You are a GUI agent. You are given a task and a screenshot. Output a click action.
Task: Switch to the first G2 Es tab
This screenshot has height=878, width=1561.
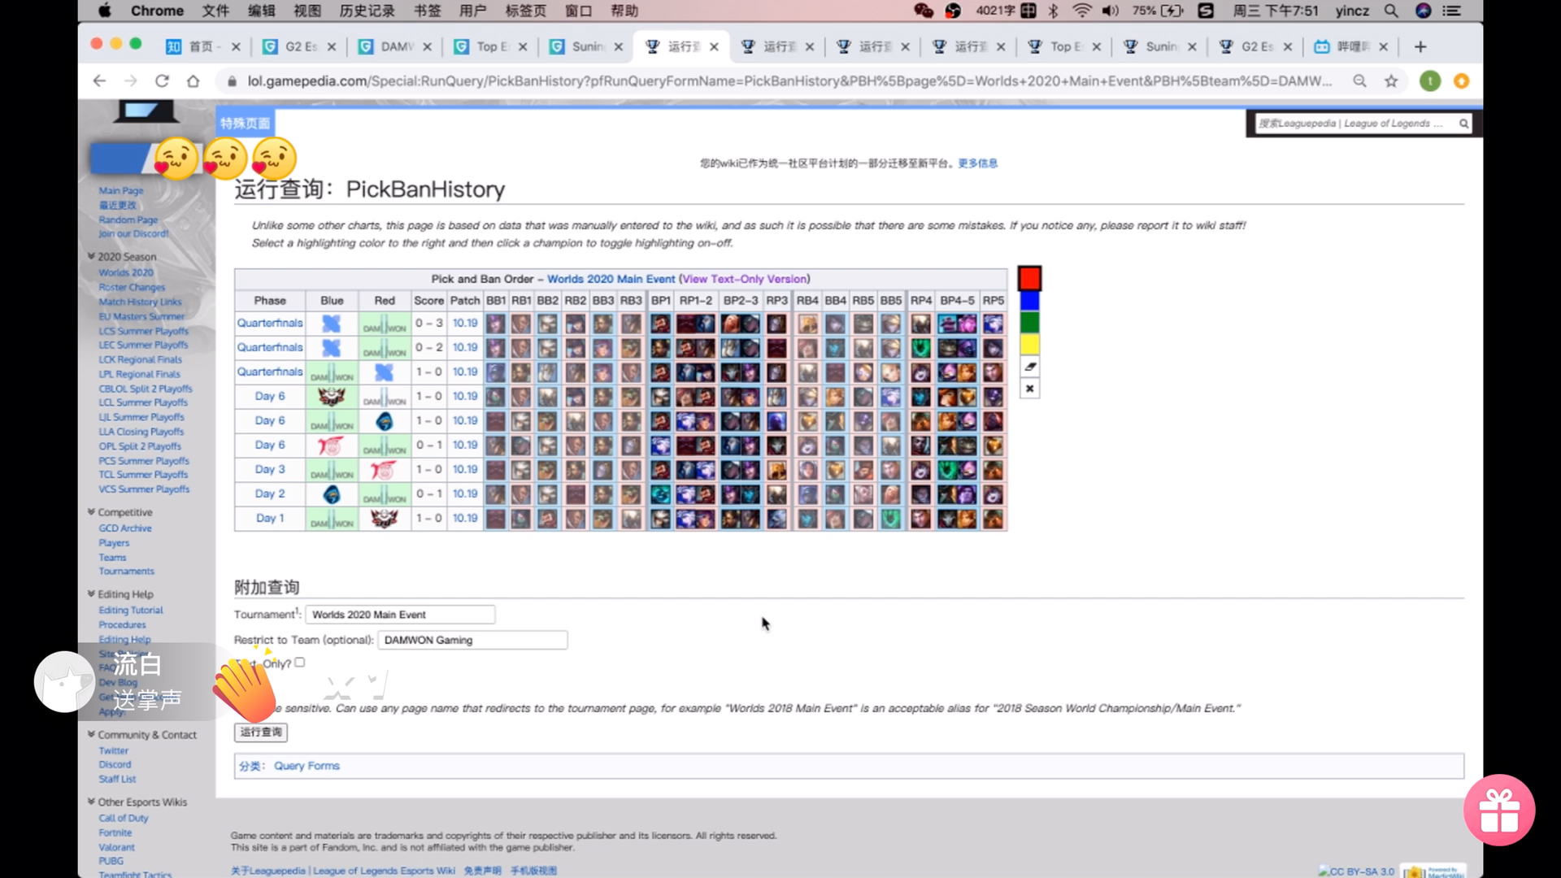(x=299, y=46)
